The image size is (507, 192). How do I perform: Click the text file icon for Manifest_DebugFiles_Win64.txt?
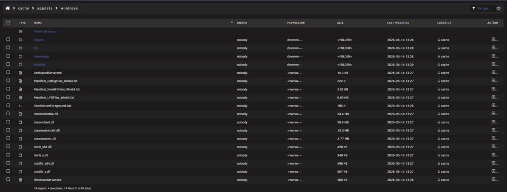pyautogui.click(x=21, y=81)
